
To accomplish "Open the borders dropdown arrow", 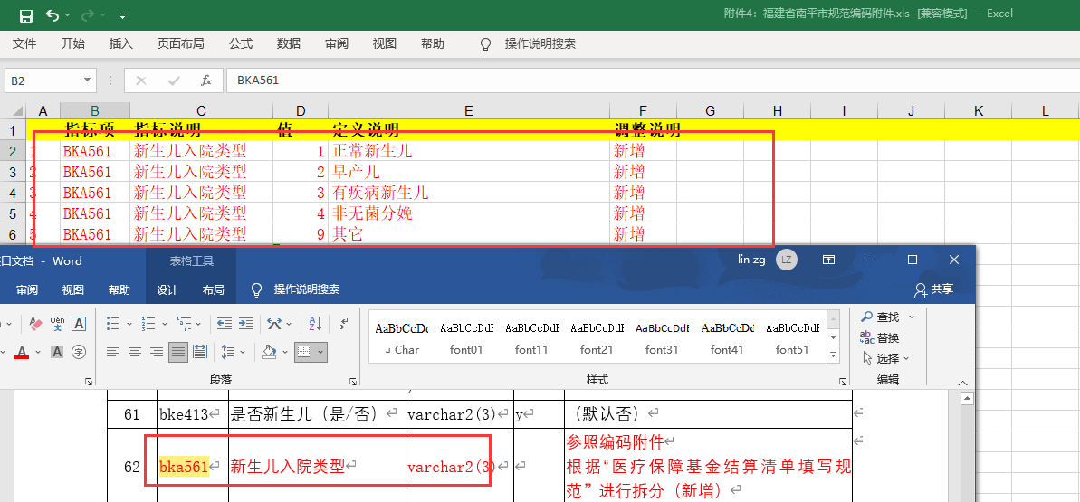I will 320,352.
